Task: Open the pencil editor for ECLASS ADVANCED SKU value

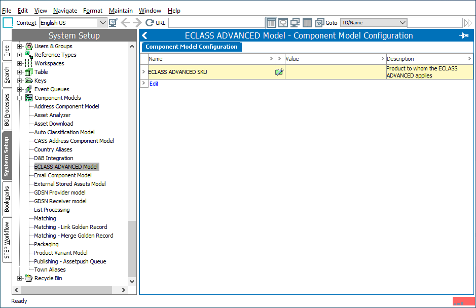Action: (x=279, y=71)
